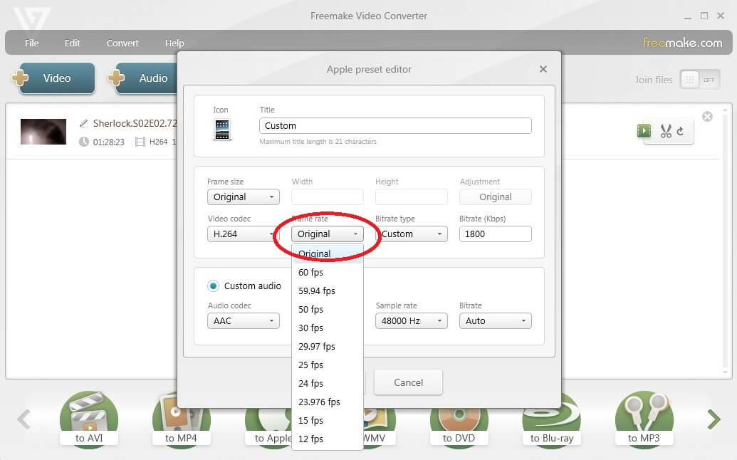Select the to Blu-ray output format
Screen dimensions: 737x460
(551, 419)
